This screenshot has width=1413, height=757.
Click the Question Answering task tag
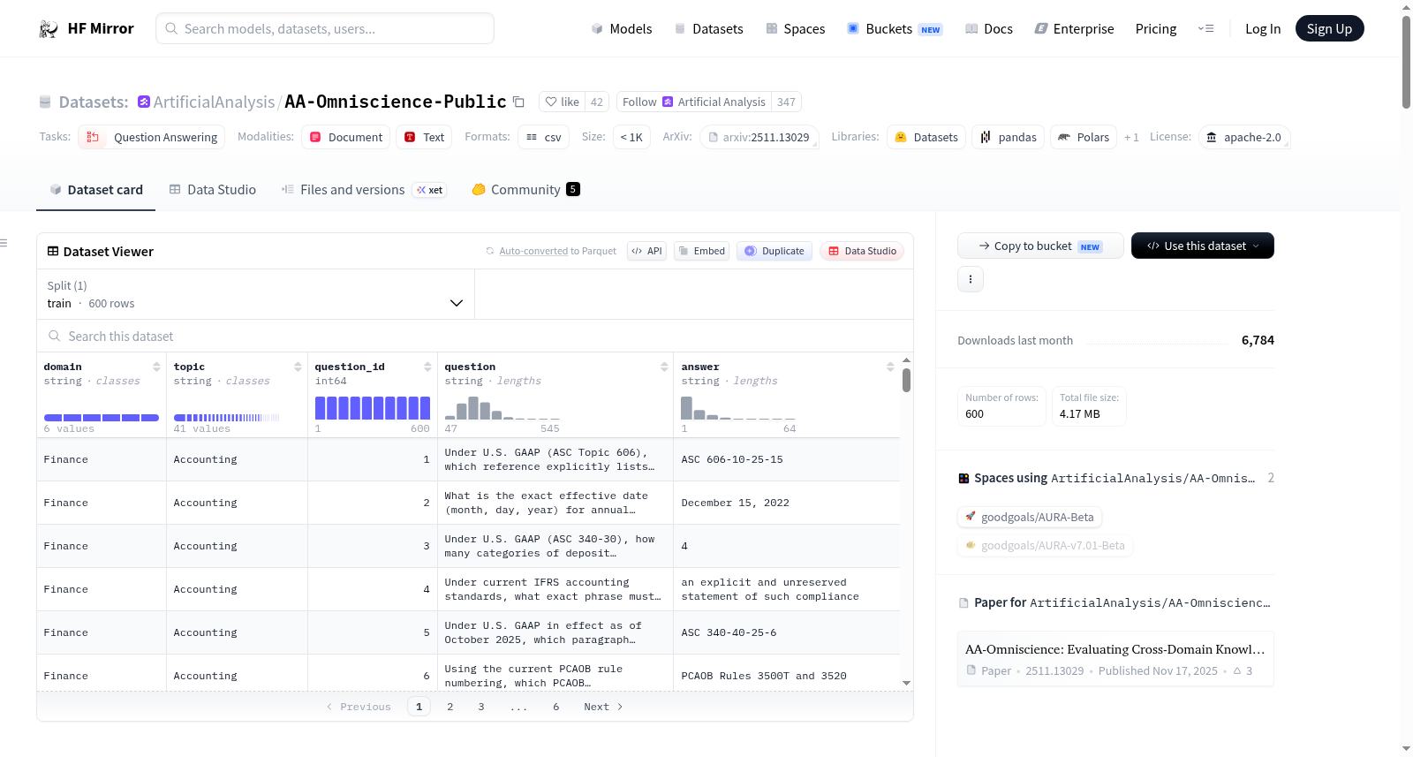pos(152,137)
